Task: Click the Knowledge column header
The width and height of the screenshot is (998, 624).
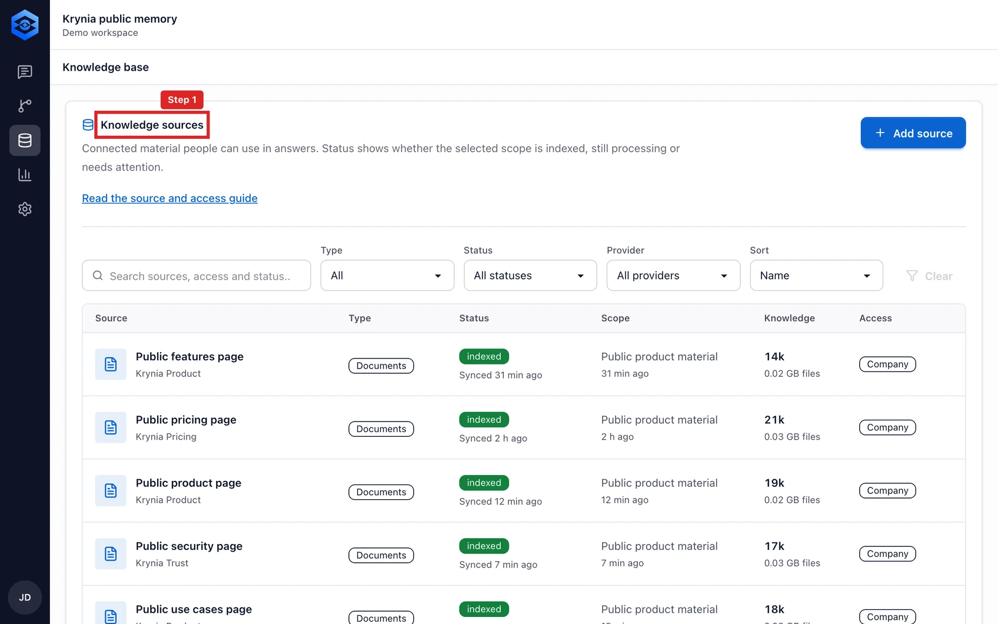Action: [789, 318]
